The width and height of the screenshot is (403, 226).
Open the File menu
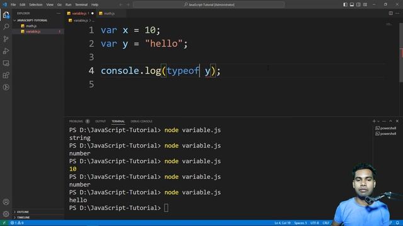[x=13, y=4]
